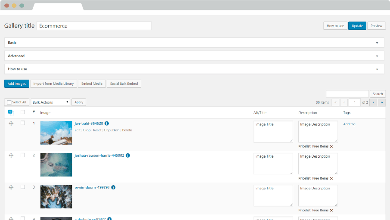The image size is (390, 220).
Task: Tick the checkbox for image row 3
Action: pyautogui.click(x=23, y=187)
